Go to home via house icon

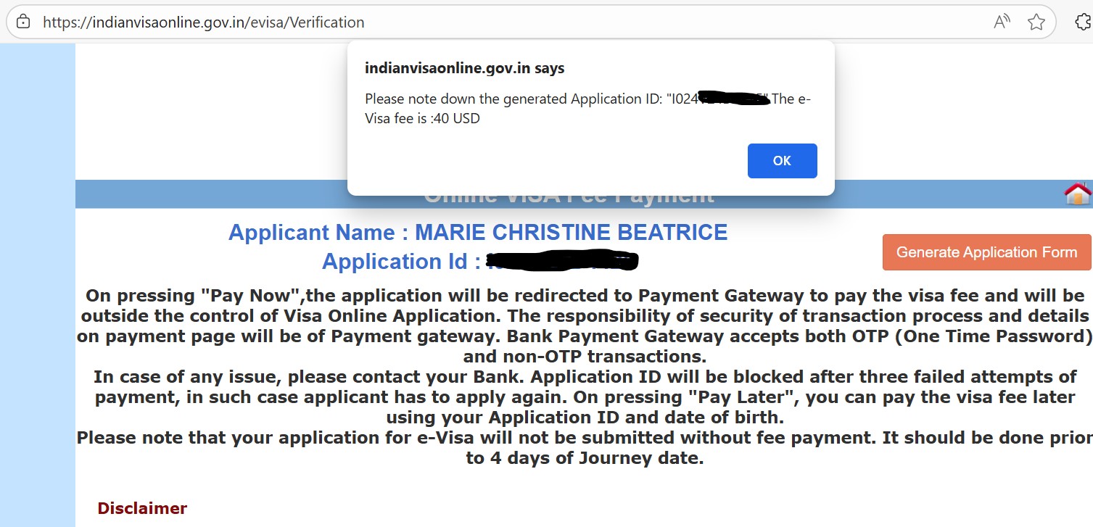point(1078,194)
